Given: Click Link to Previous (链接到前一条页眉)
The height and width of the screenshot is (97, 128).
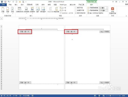Looking at the screenshot, I should (66, 13).
